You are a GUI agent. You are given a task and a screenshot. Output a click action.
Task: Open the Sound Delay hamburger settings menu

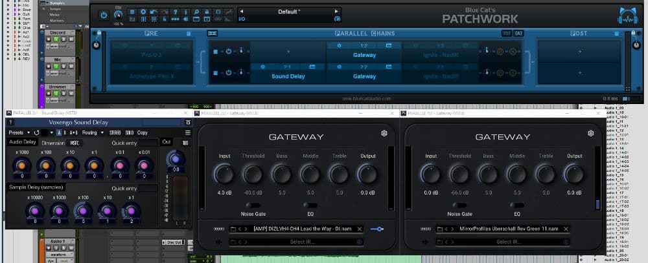pyautogui.click(x=188, y=132)
